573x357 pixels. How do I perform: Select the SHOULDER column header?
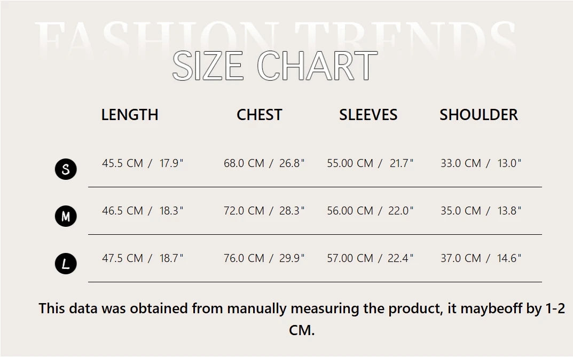pyautogui.click(x=478, y=115)
